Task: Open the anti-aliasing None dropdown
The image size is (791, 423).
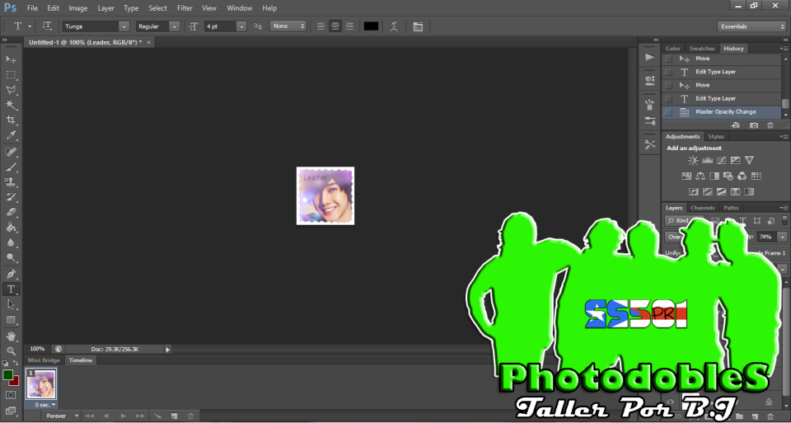Action: pyautogui.click(x=288, y=26)
